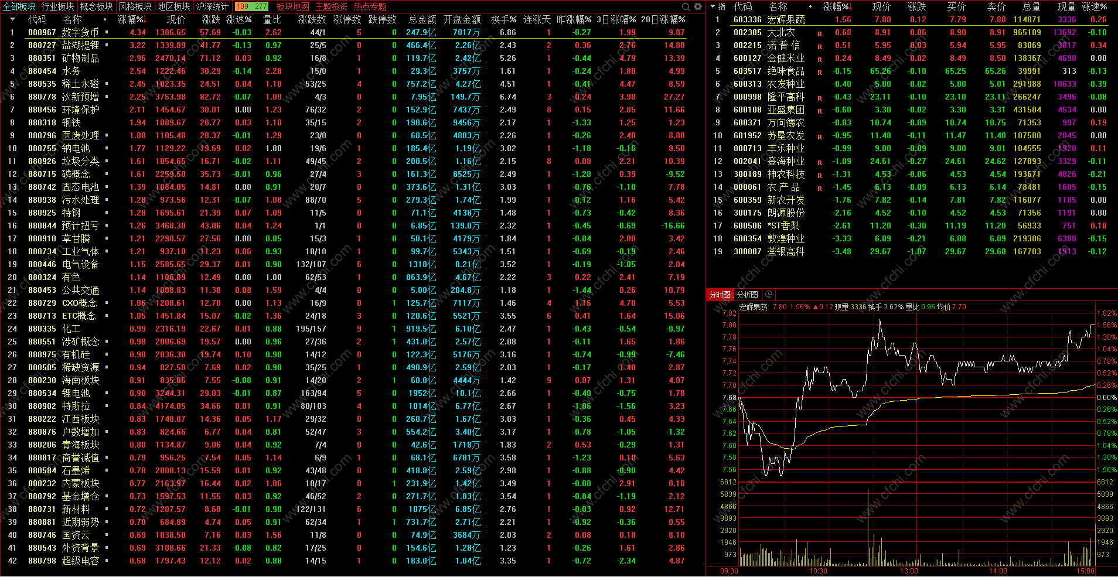Open the 板块地图 link
The width and height of the screenshot is (1118, 577).
293,6
